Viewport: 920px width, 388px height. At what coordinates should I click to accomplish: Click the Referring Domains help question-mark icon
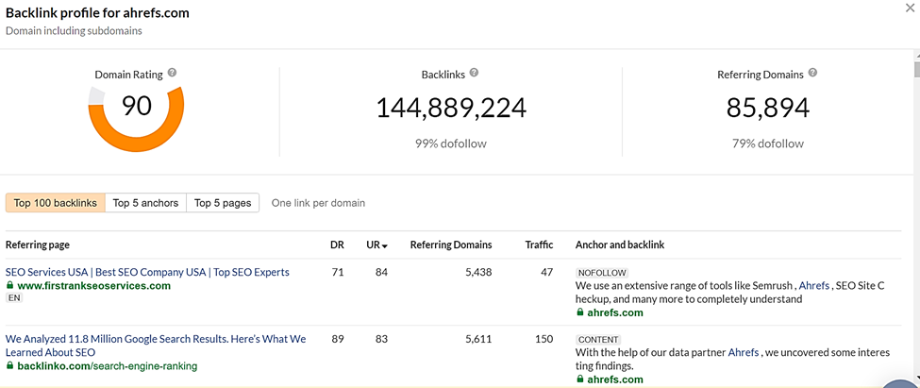pos(812,73)
